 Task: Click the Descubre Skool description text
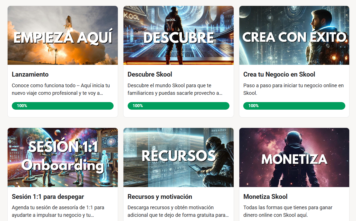(x=175, y=89)
